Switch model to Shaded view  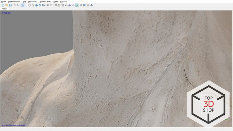(x=66, y=5)
